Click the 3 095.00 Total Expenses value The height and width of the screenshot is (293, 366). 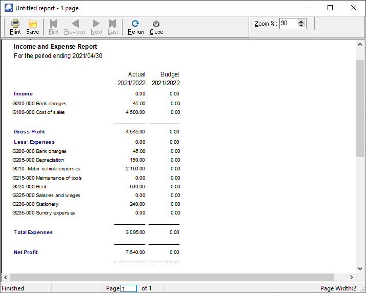tap(135, 232)
